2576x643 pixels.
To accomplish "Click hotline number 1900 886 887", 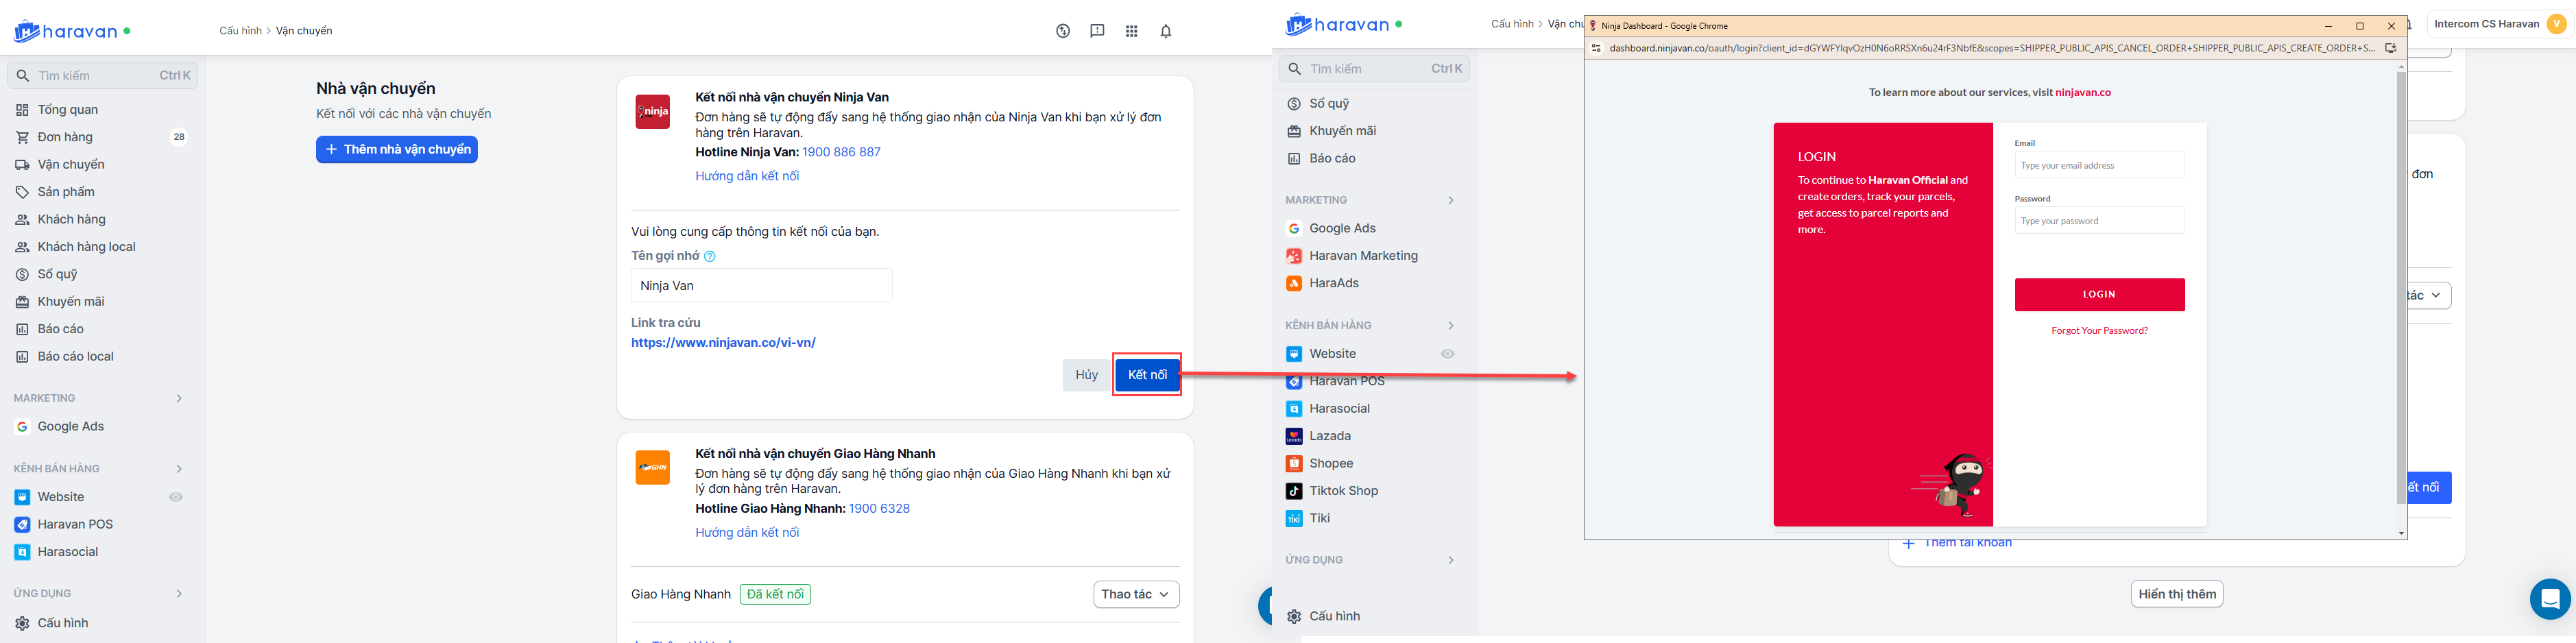I will pos(841,152).
